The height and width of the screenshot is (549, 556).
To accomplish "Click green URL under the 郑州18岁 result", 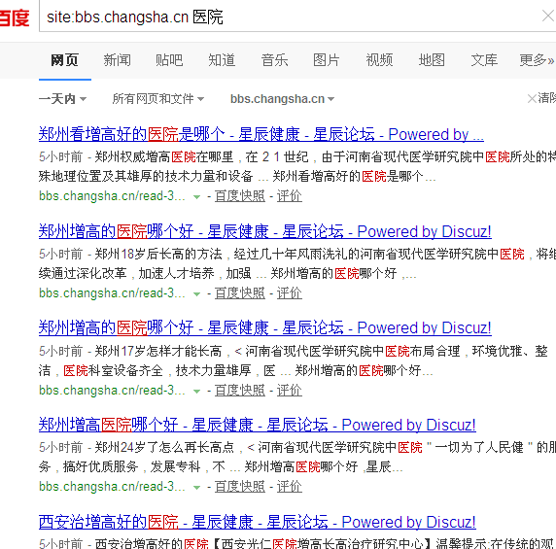I will (x=112, y=293).
